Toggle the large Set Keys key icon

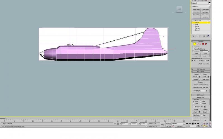point(163,125)
